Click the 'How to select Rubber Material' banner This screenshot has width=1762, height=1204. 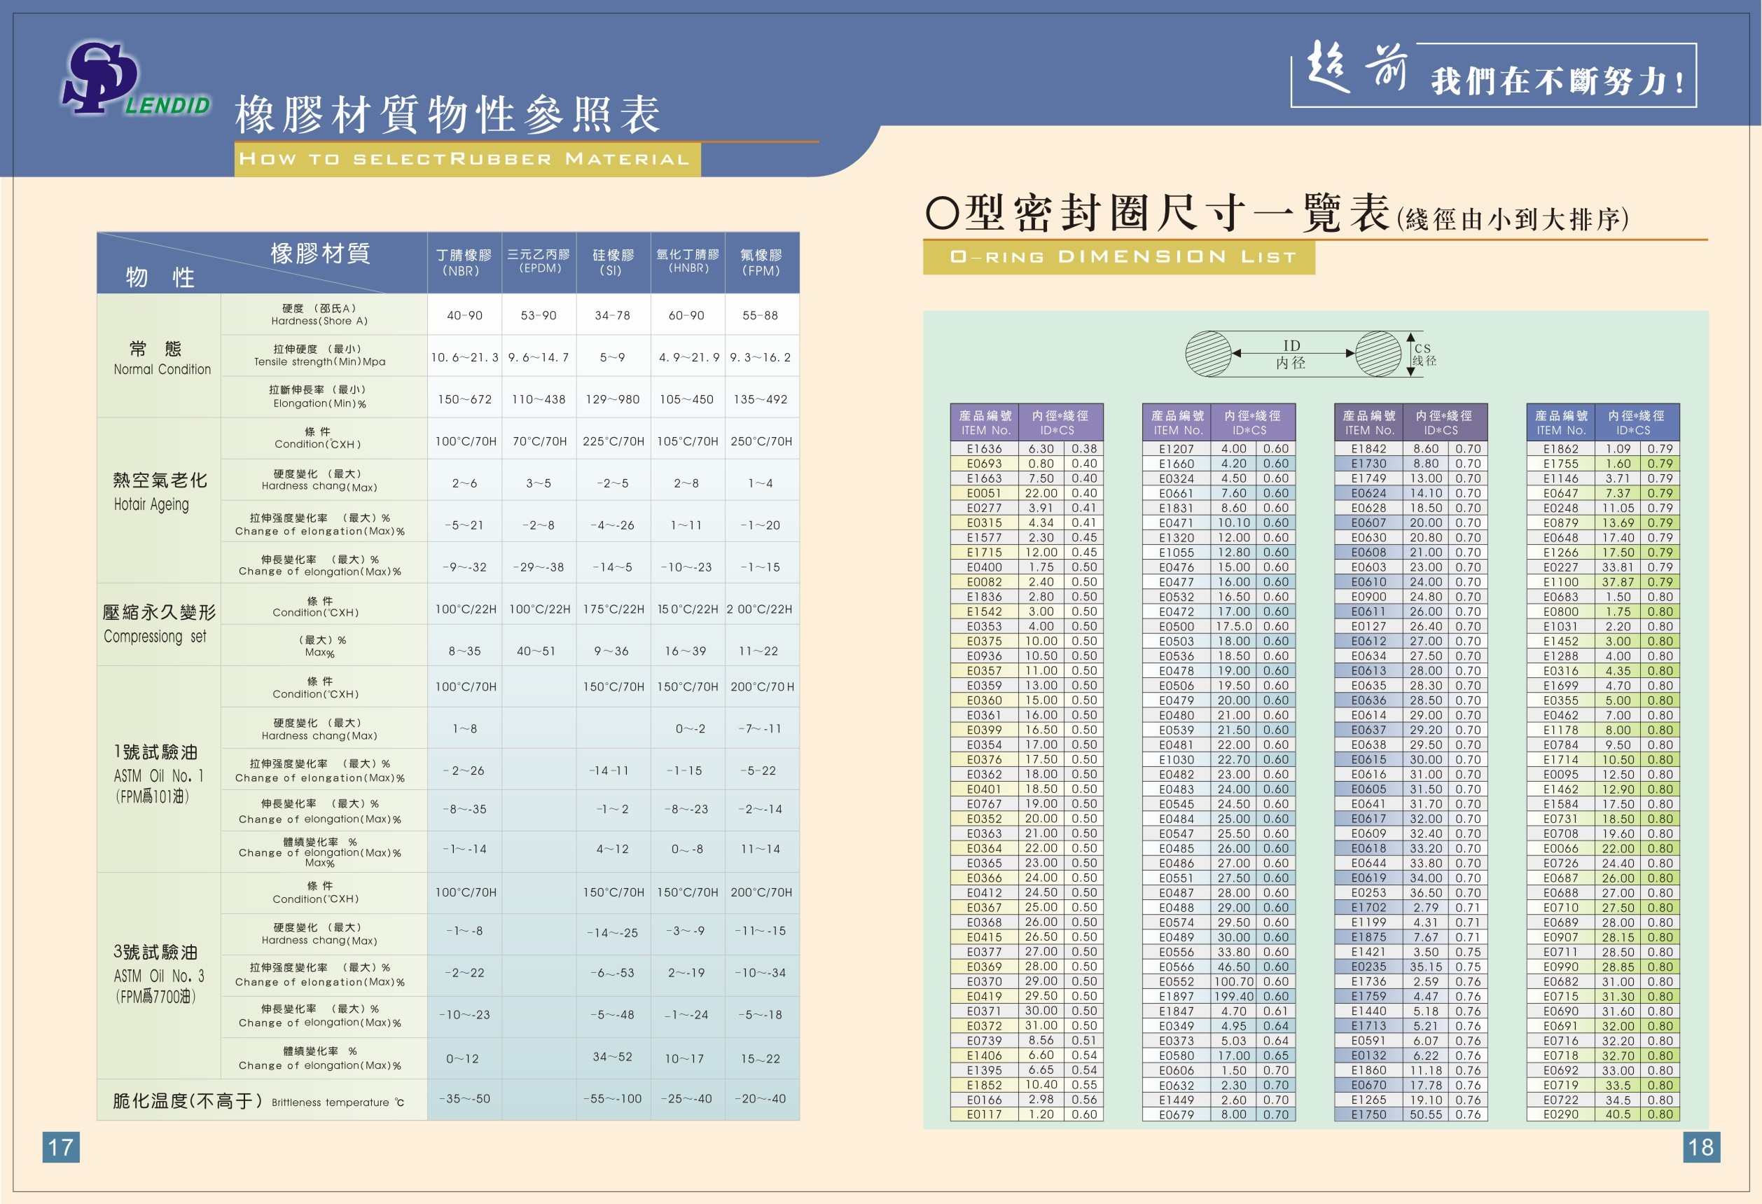click(x=467, y=159)
